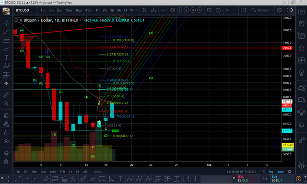Viewport: 307px width, 184px height.
Task: Open the Fibonacci/pitchfork tools in left sidebar
Action: tap(6, 40)
